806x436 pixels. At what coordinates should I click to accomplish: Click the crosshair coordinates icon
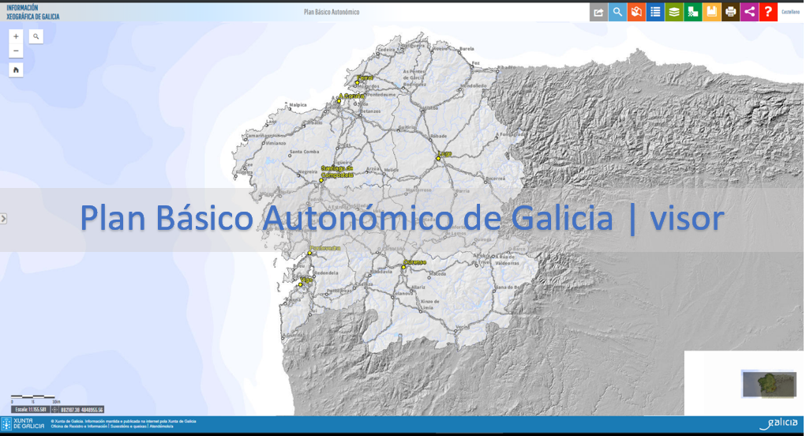pyautogui.click(x=55, y=410)
